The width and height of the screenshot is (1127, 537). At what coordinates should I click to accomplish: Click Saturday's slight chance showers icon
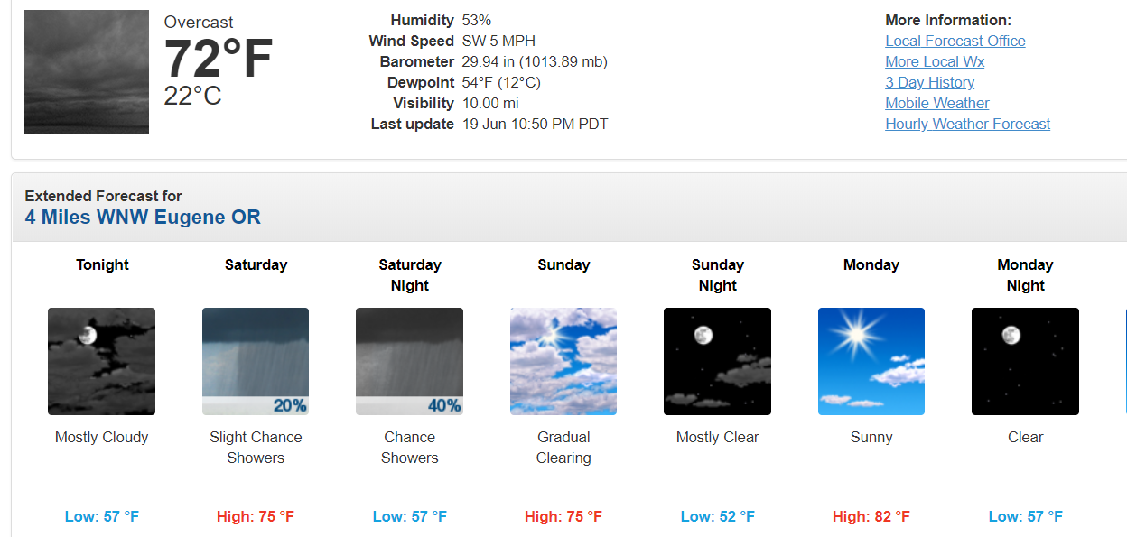[x=256, y=361]
